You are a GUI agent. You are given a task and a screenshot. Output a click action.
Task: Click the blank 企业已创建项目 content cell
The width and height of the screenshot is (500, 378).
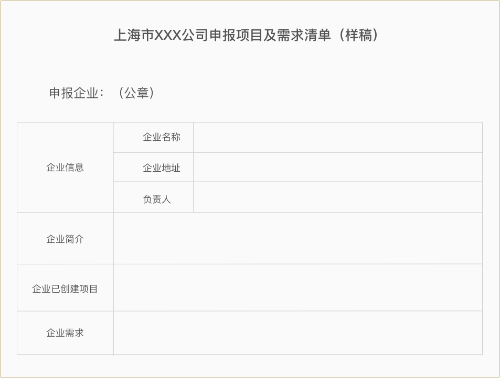click(x=297, y=288)
